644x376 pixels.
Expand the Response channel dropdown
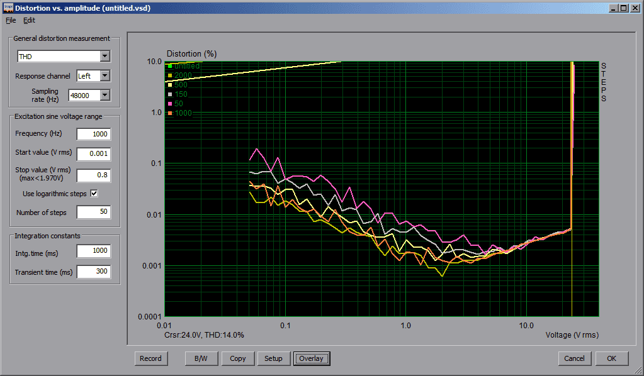point(105,76)
